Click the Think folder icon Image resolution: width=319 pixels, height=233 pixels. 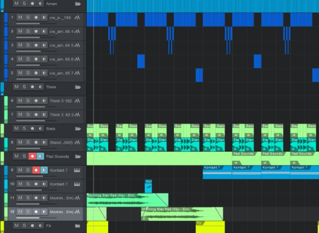point(78,87)
